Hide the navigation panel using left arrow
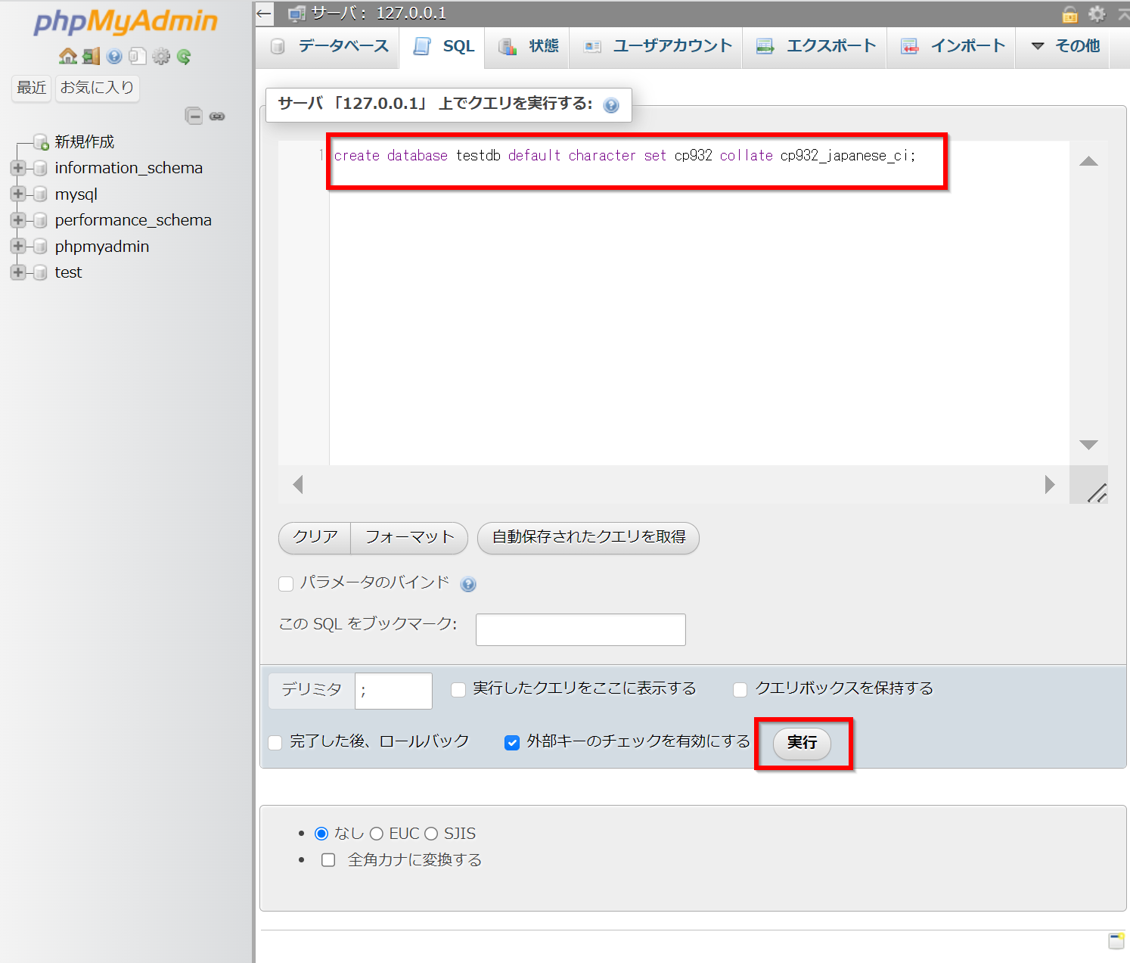The width and height of the screenshot is (1130, 963). (263, 13)
